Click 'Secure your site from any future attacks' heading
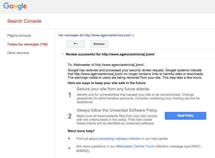Viewport: 215px width, 158px height. 113,89
